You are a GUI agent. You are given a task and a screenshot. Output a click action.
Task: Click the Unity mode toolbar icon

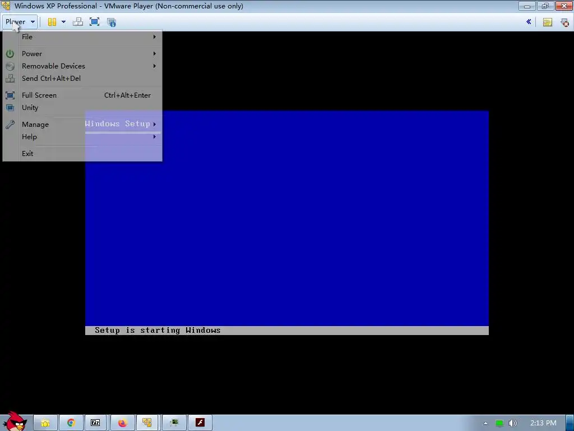tap(112, 22)
